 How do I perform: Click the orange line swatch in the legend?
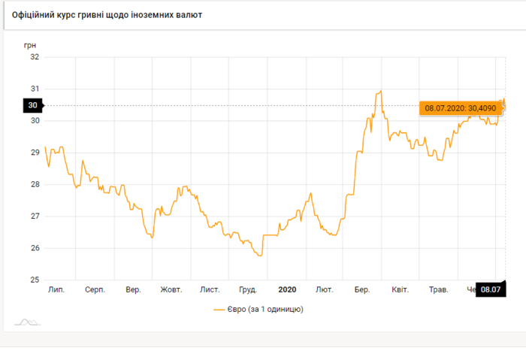(x=220, y=309)
